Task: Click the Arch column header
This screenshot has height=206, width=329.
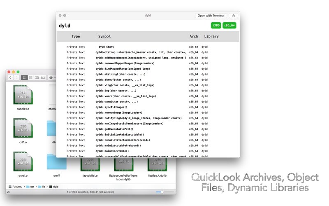Action: [194, 36]
